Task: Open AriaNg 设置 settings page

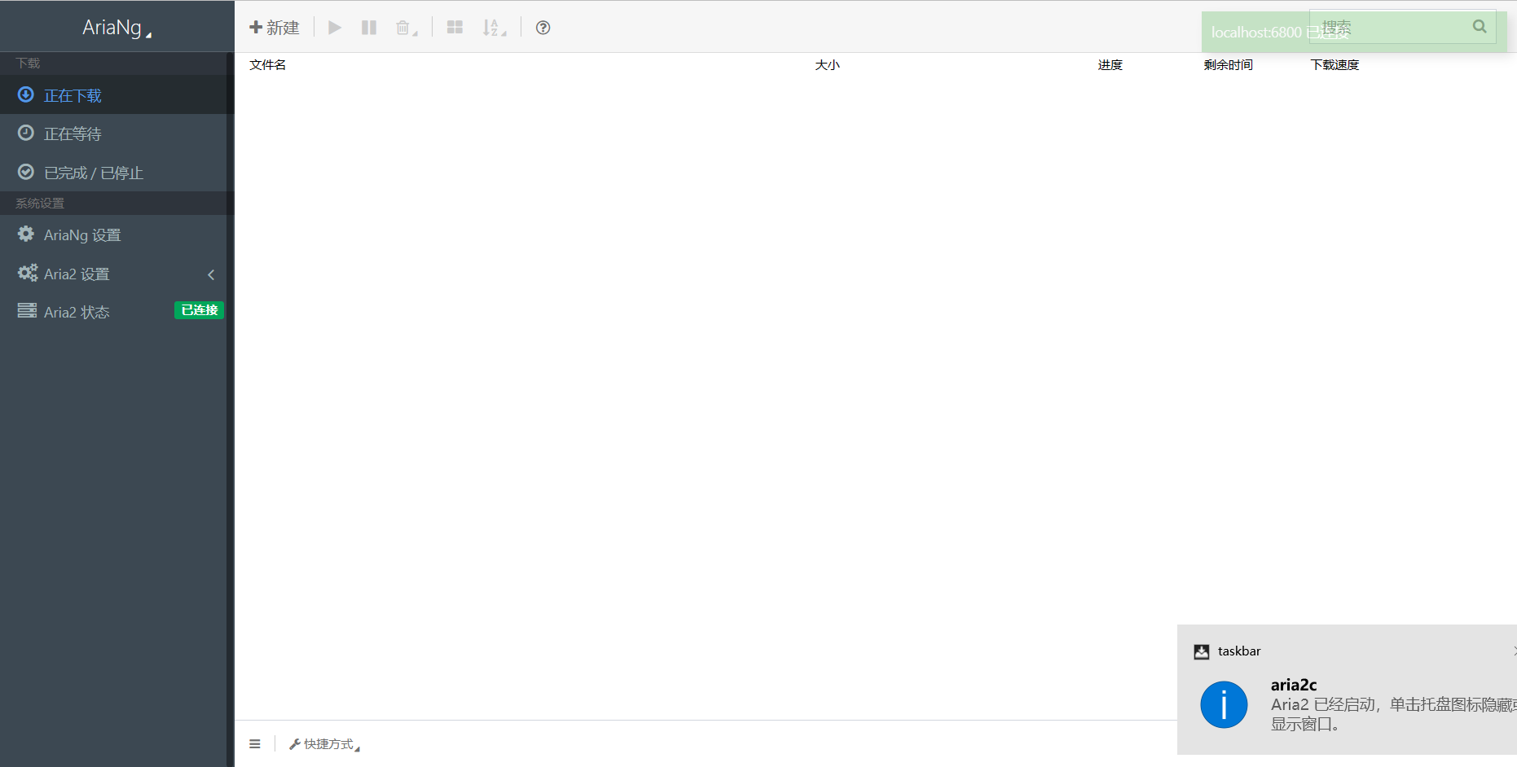Action: pos(81,234)
